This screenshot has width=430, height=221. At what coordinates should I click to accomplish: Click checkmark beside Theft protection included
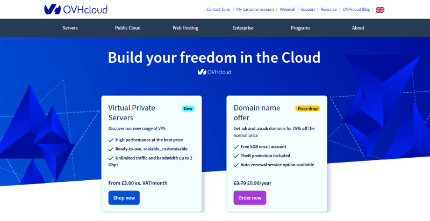(x=236, y=156)
